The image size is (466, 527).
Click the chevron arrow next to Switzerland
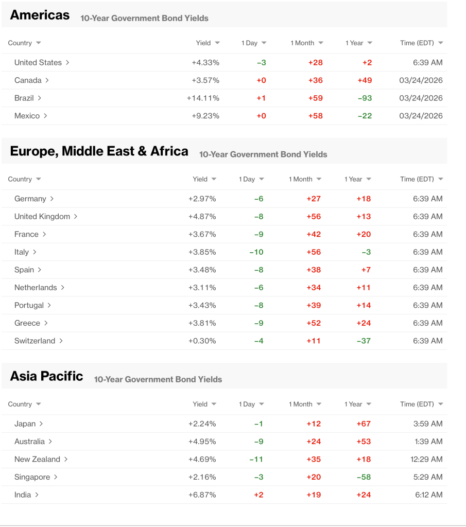61,341
